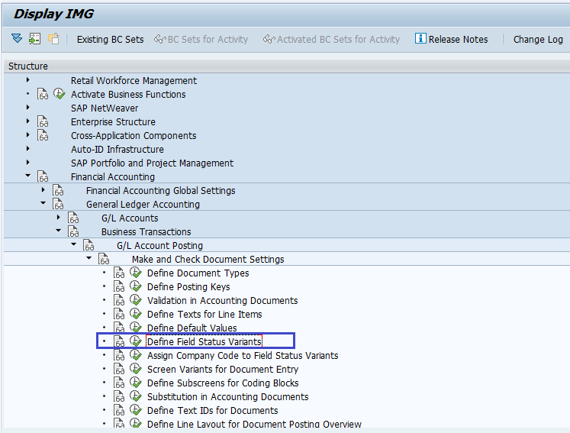Select Activate Business Functions label
Screen dimensions: 570x433
point(128,95)
